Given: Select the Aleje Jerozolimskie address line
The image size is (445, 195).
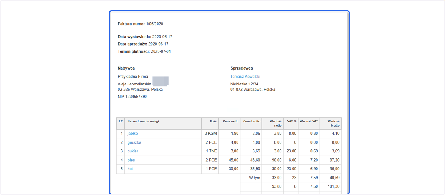Looking at the screenshot, I should tap(134, 84).
